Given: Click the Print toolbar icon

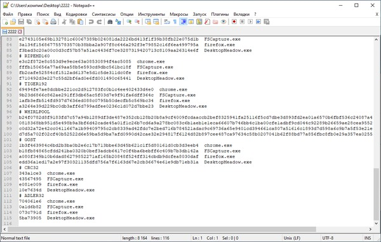Looking at the screenshot, I should [x=53, y=22].
